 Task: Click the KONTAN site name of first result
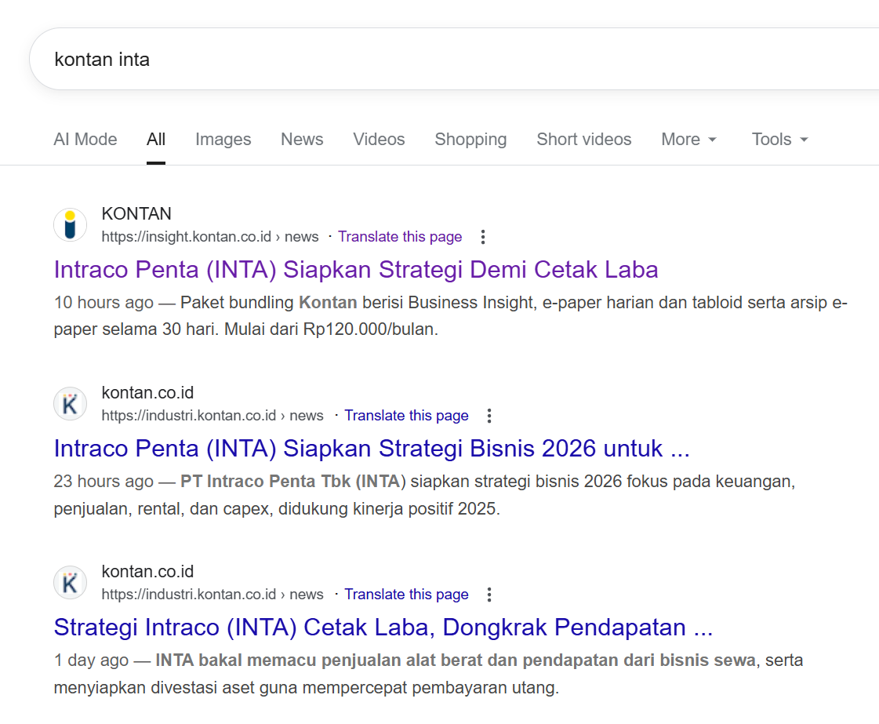136,213
